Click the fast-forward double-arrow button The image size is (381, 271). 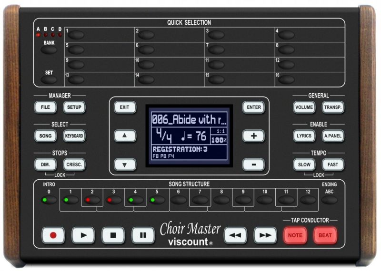pyautogui.click(x=265, y=235)
